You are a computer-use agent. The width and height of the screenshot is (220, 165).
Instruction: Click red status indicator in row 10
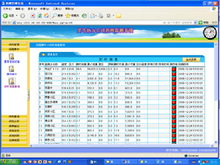[x=174, y=116]
